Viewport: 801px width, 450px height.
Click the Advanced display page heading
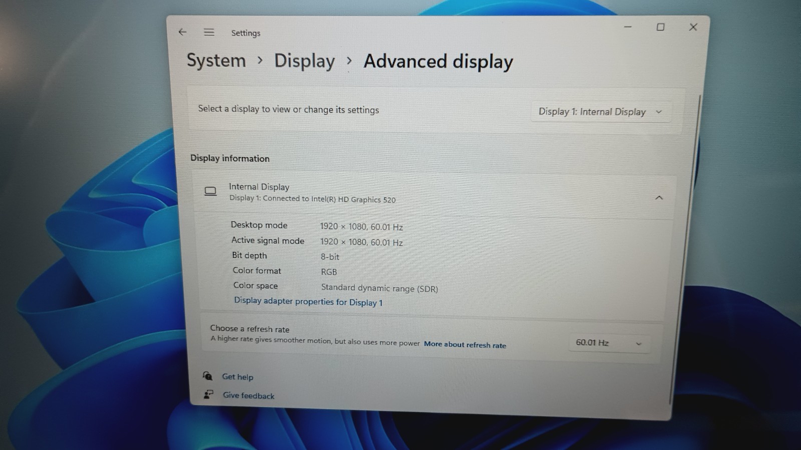439,61
